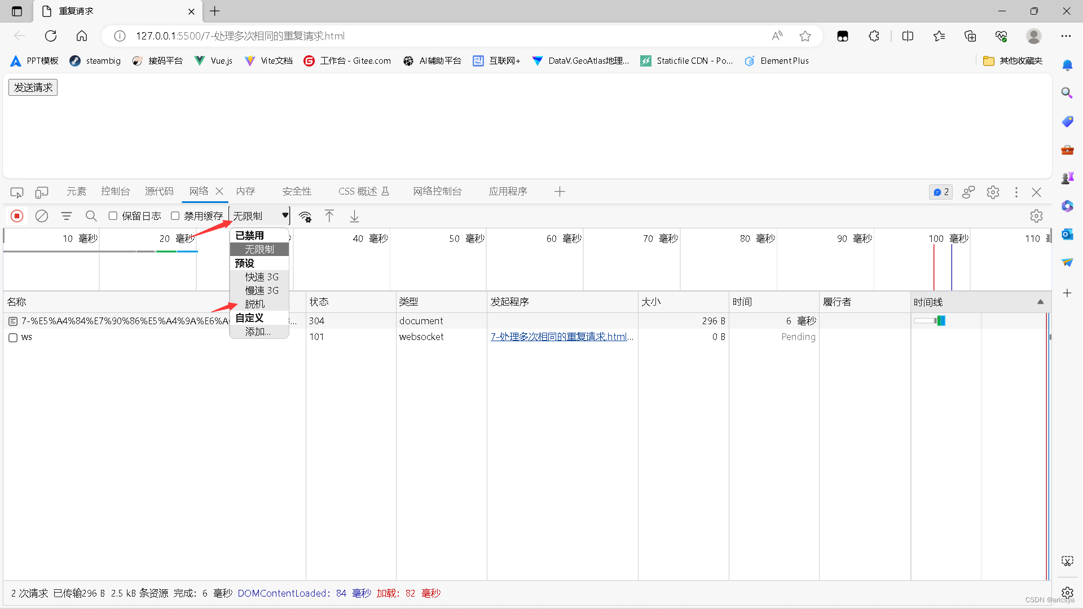1083x609 pixels.
Task: Select 慢速 3G throttling preset
Action: pos(261,290)
